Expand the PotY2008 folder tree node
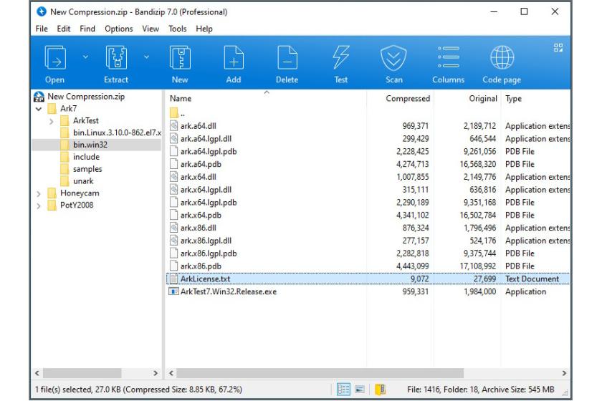The height and width of the screenshot is (401, 602). [x=39, y=206]
